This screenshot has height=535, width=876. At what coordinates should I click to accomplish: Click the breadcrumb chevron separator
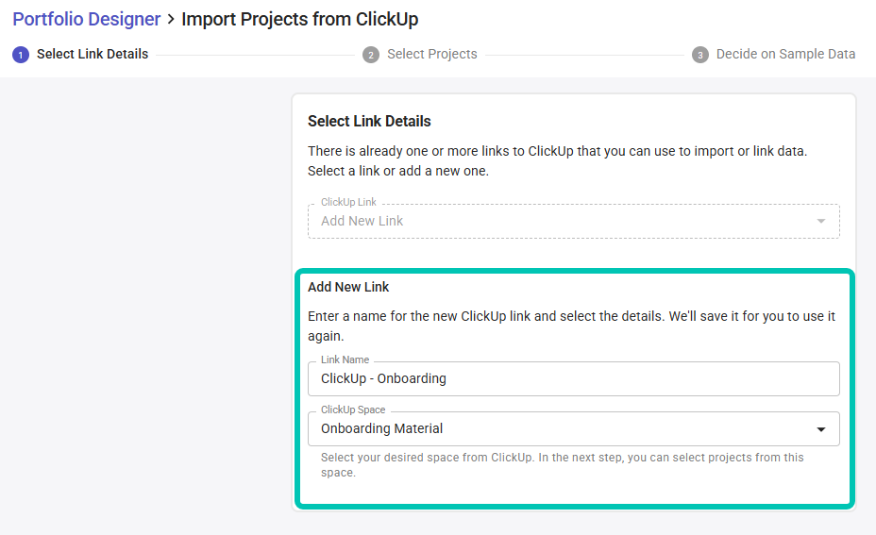click(x=171, y=20)
